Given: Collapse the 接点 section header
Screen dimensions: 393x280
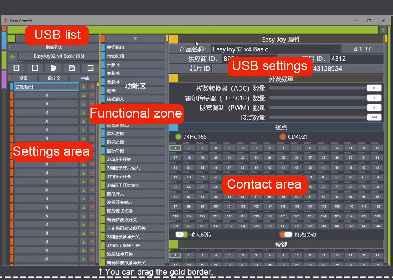Looking at the screenshot, I should [173, 127].
